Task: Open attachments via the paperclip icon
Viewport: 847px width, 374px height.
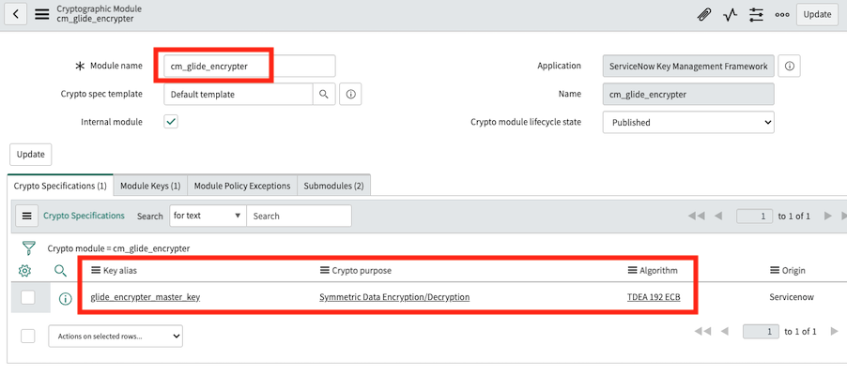Action: (x=704, y=15)
